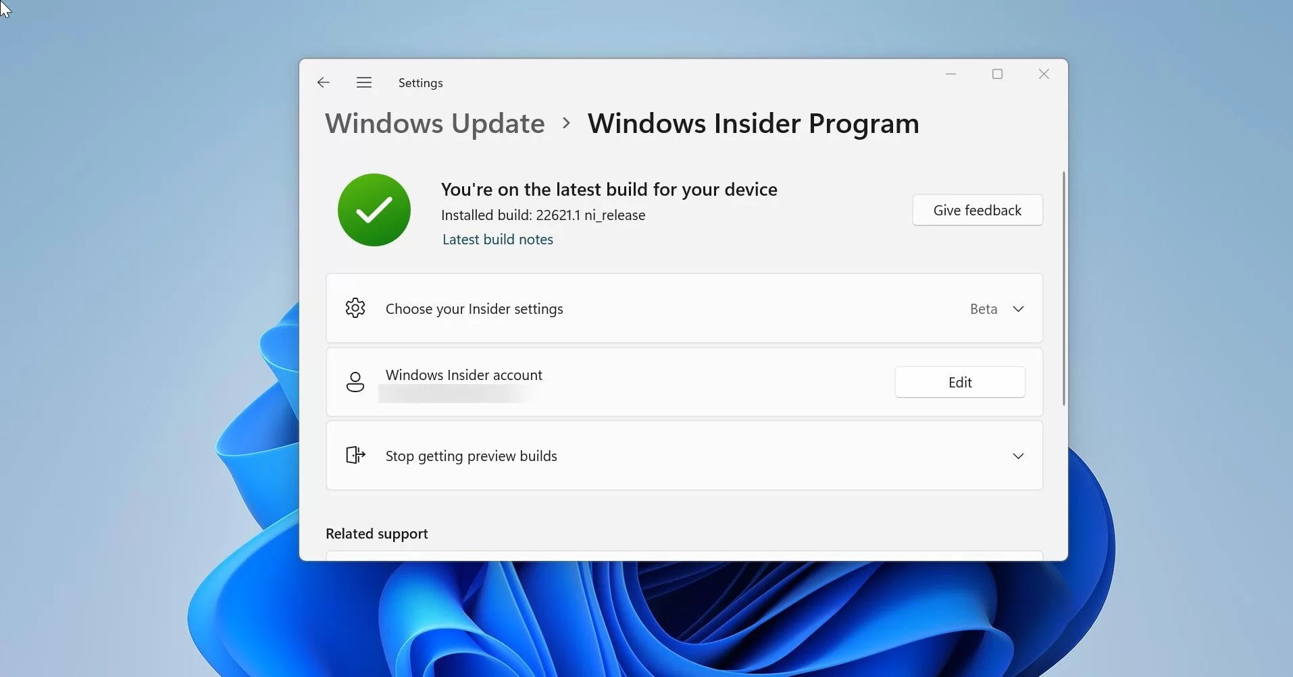Image resolution: width=1293 pixels, height=677 pixels.
Task: Click the Related support heading
Action: (376, 533)
